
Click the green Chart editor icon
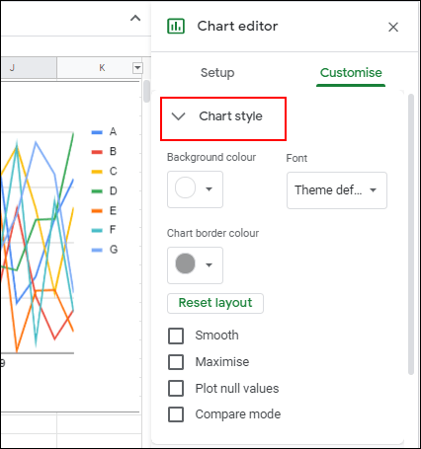pos(176,26)
